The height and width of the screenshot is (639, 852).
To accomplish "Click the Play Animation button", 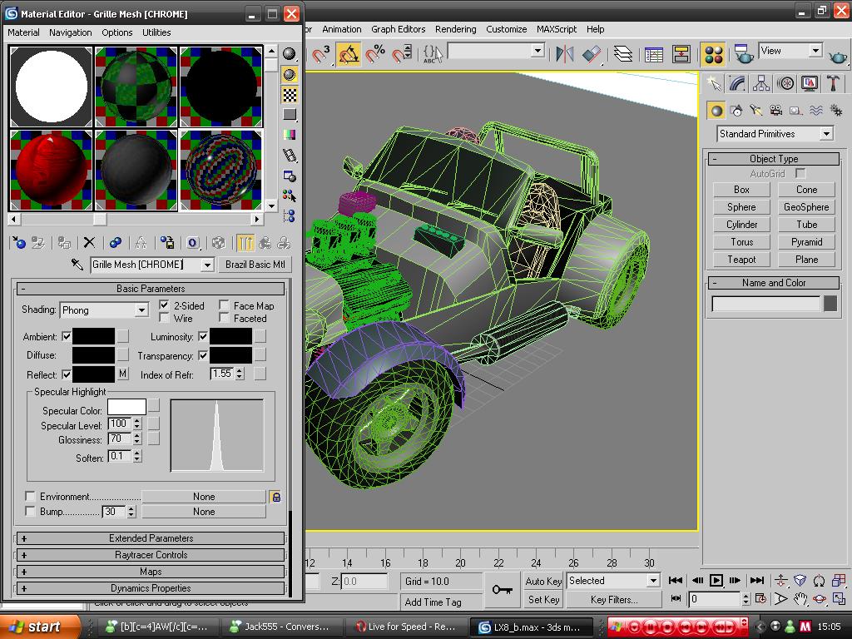I will (716, 580).
